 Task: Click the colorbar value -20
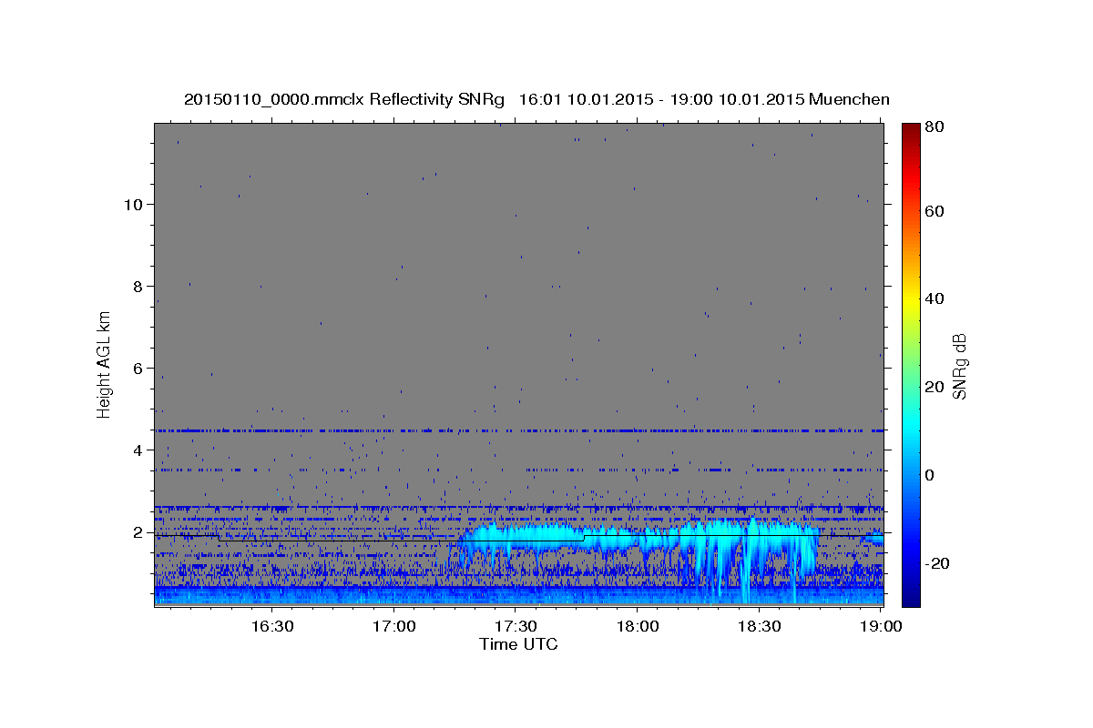click(937, 563)
